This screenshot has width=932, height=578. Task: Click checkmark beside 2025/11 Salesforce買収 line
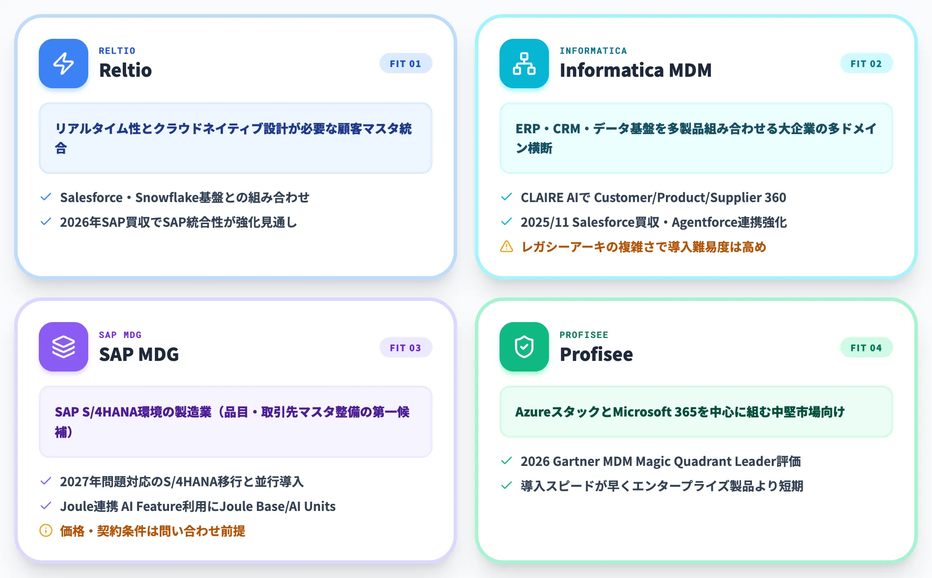click(x=507, y=221)
